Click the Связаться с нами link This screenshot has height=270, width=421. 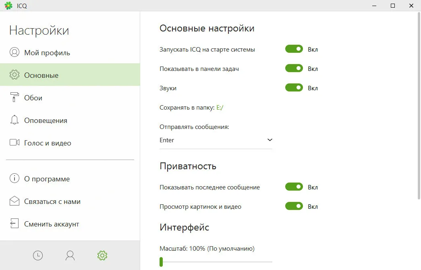click(70, 201)
